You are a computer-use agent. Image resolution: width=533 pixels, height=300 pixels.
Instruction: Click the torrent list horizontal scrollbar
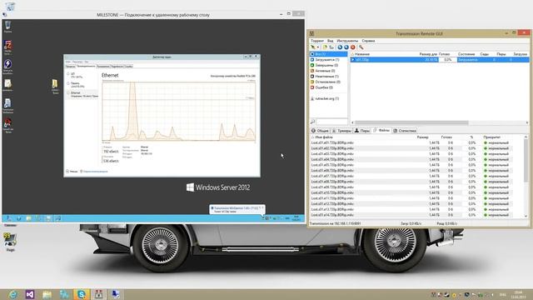(411, 122)
